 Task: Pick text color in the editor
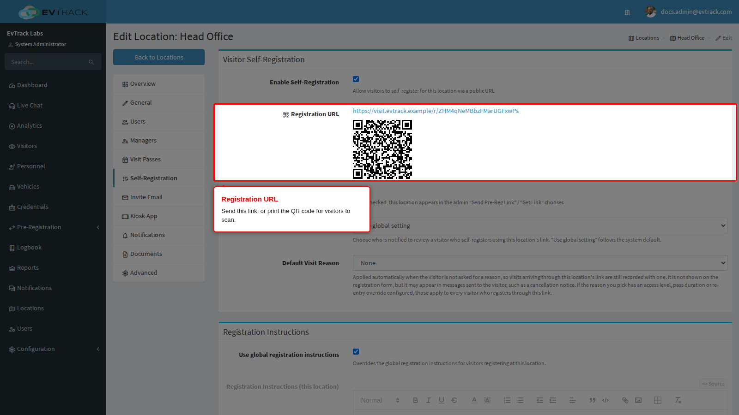pyautogui.click(x=474, y=400)
